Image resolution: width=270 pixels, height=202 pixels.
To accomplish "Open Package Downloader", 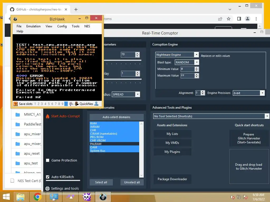I will (x=172, y=179).
